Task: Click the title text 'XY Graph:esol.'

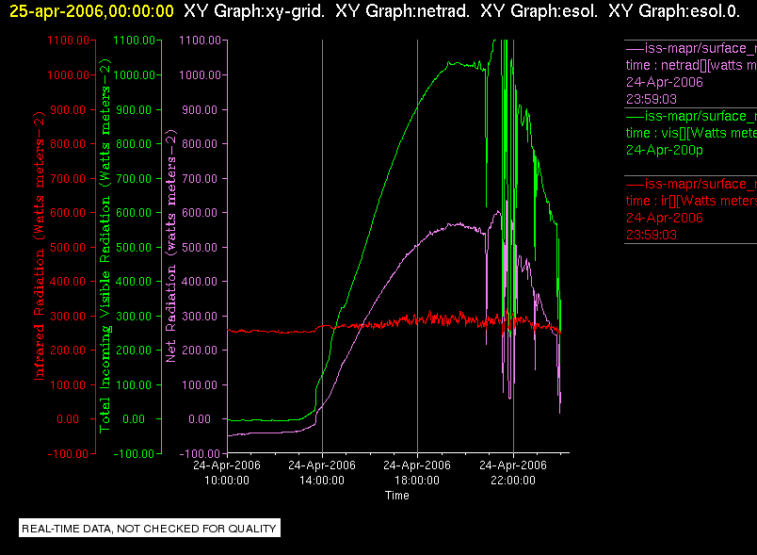Action: pos(539,10)
